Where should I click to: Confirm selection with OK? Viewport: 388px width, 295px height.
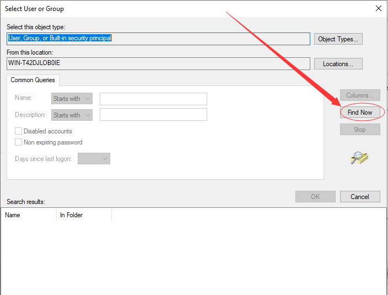pos(315,196)
